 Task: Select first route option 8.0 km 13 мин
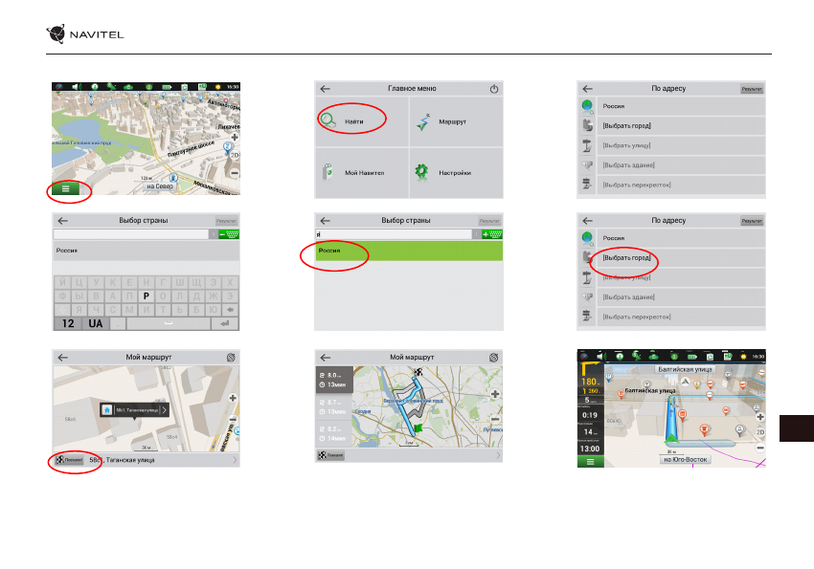pos(334,380)
